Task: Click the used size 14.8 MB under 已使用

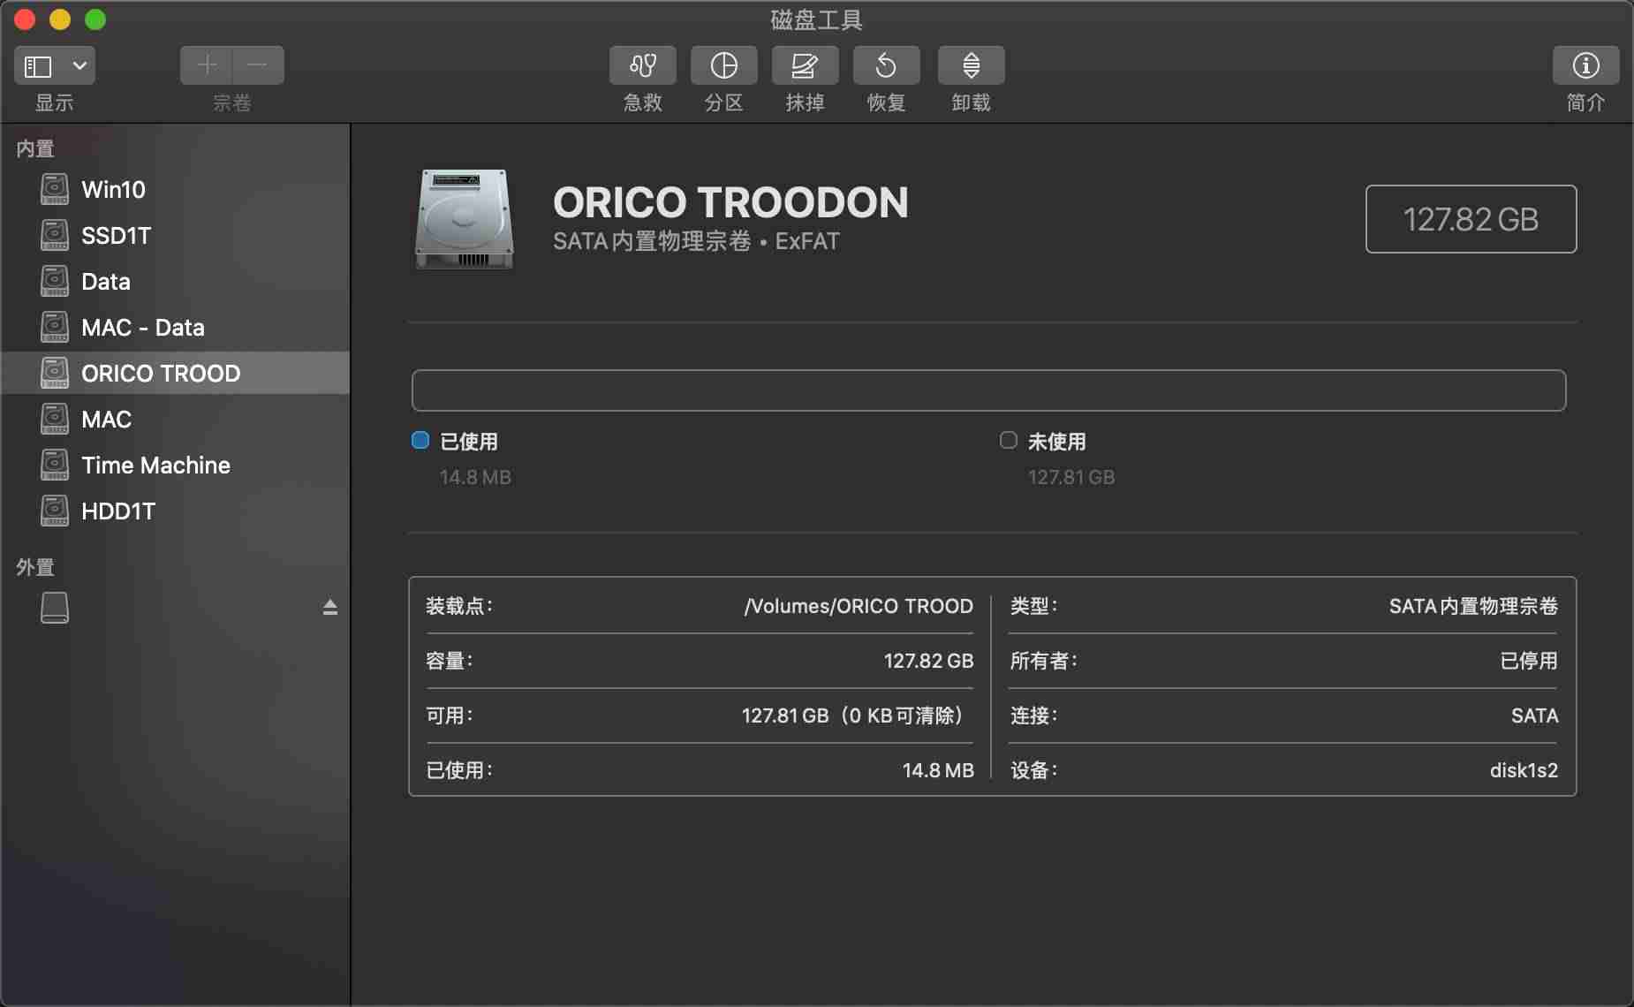Action: pos(475,477)
